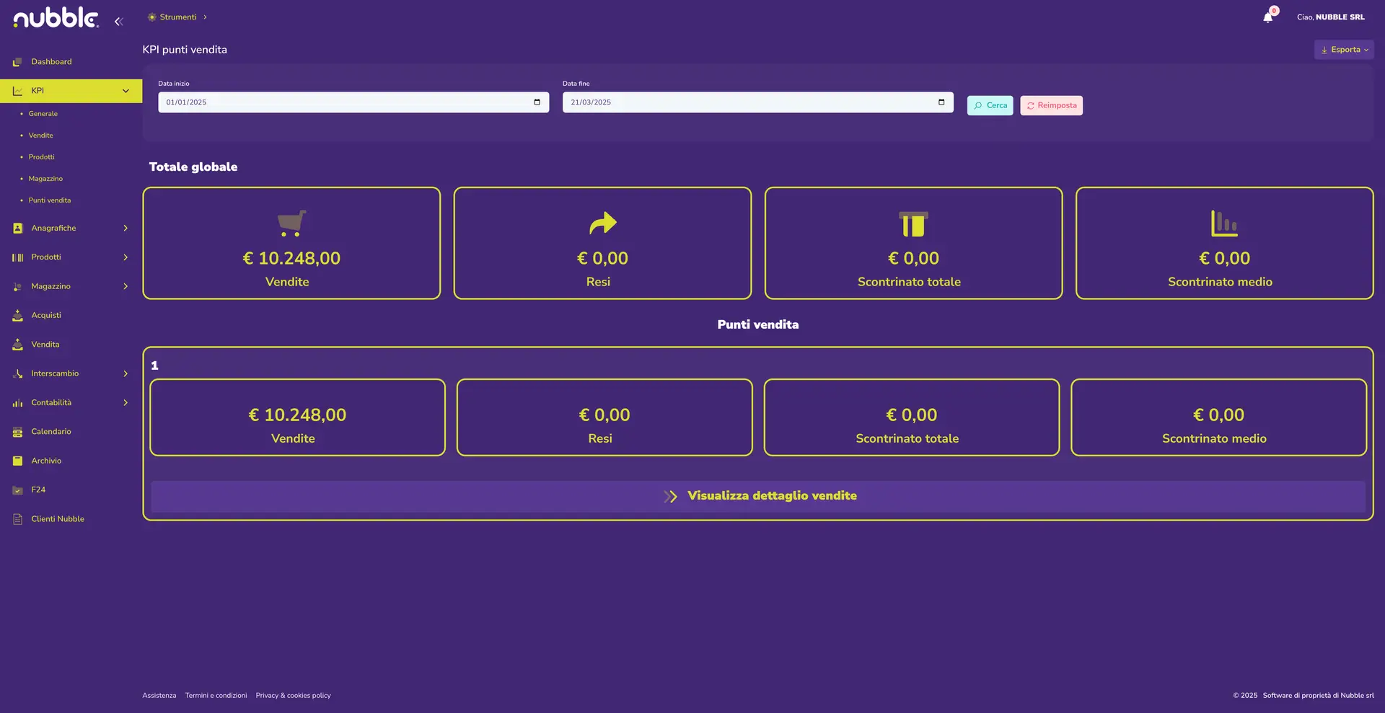The image size is (1385, 713).
Task: Click the Archivio sidebar icon
Action: (x=17, y=461)
